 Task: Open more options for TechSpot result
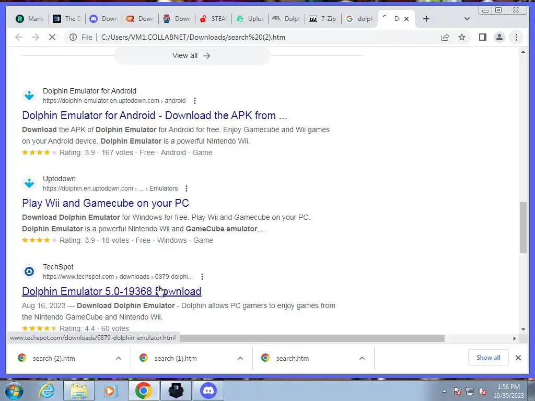pos(202,277)
